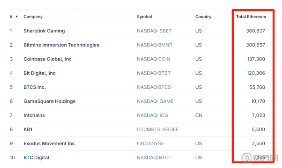The width and height of the screenshot is (282, 168).
Task: Select the Intchains company name
Action: click(x=34, y=115)
